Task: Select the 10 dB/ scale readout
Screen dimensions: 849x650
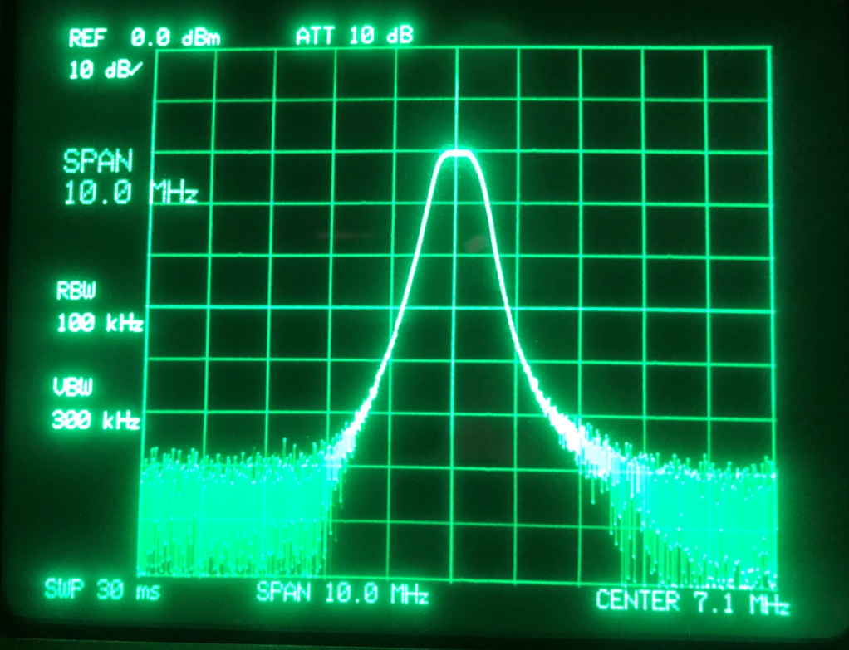Action: [106, 70]
